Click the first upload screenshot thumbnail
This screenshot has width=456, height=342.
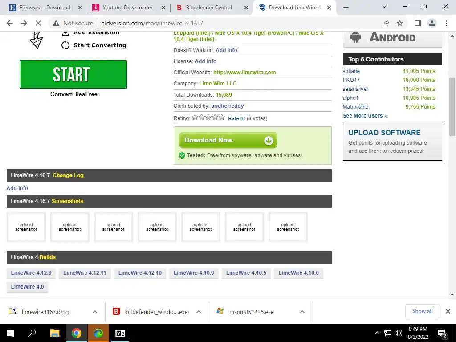(26, 227)
